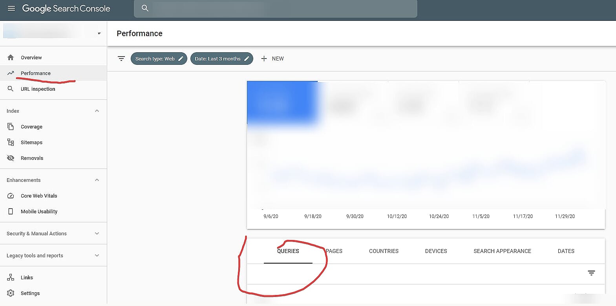Click the Sitemaps tree icon
Image resolution: width=616 pixels, height=306 pixels.
(11, 142)
